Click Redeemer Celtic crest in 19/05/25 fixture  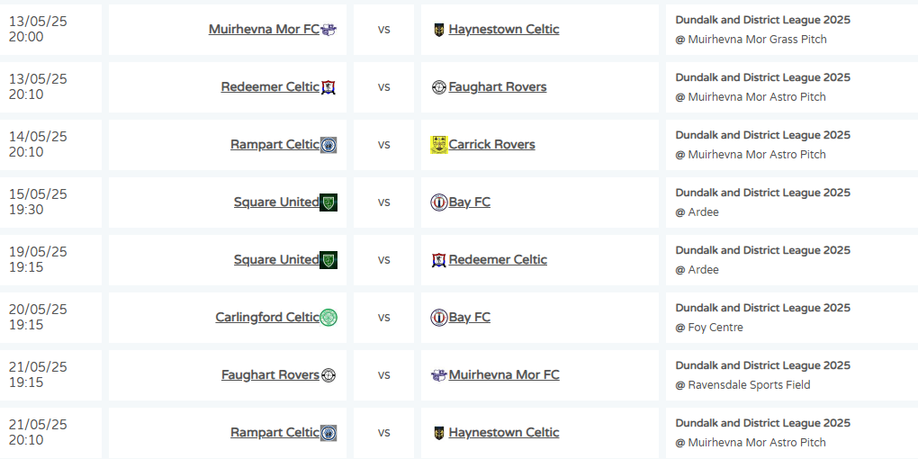tap(438, 260)
